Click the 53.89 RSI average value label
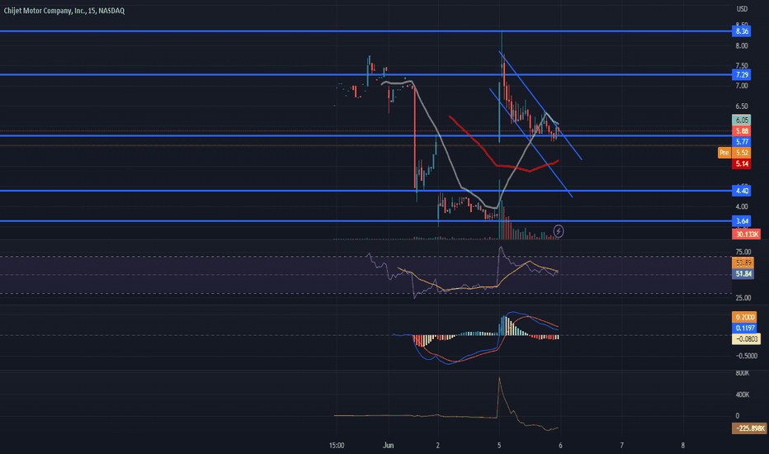The image size is (769, 454). [743, 263]
